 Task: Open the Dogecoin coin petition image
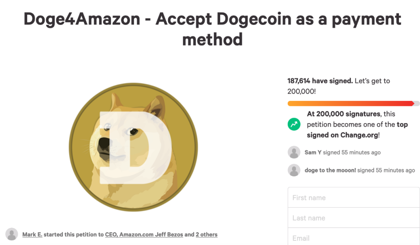(133, 147)
